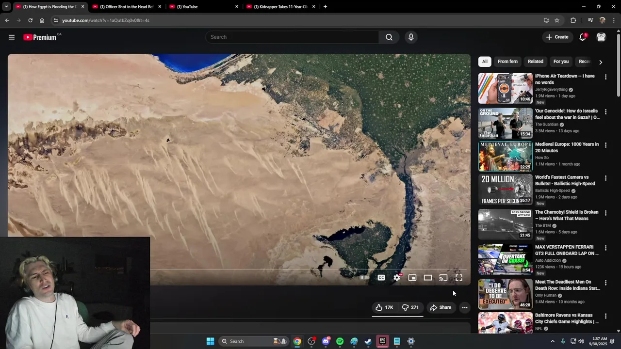Open video settings gear

(397, 278)
